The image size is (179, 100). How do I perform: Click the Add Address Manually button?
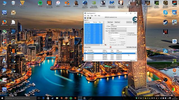[x=131, y=47]
